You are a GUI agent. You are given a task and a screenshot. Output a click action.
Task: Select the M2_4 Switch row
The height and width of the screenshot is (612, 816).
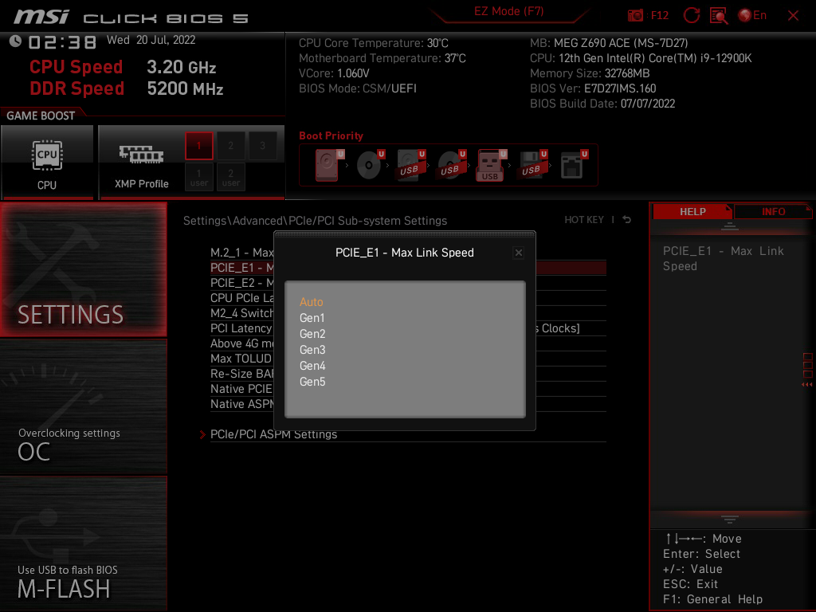pos(242,312)
